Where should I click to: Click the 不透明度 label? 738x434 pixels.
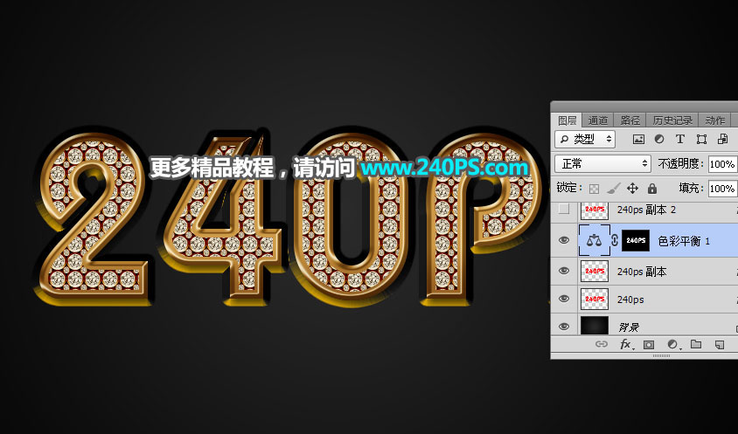pos(679,163)
